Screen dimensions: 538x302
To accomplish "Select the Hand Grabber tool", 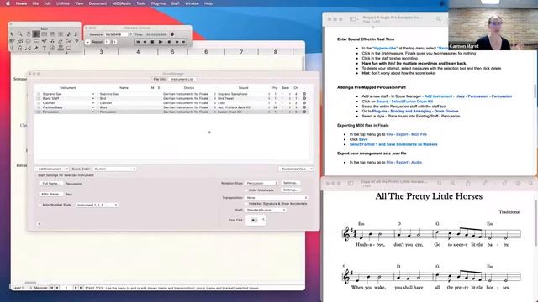I will pyautogui.click(x=28, y=34).
